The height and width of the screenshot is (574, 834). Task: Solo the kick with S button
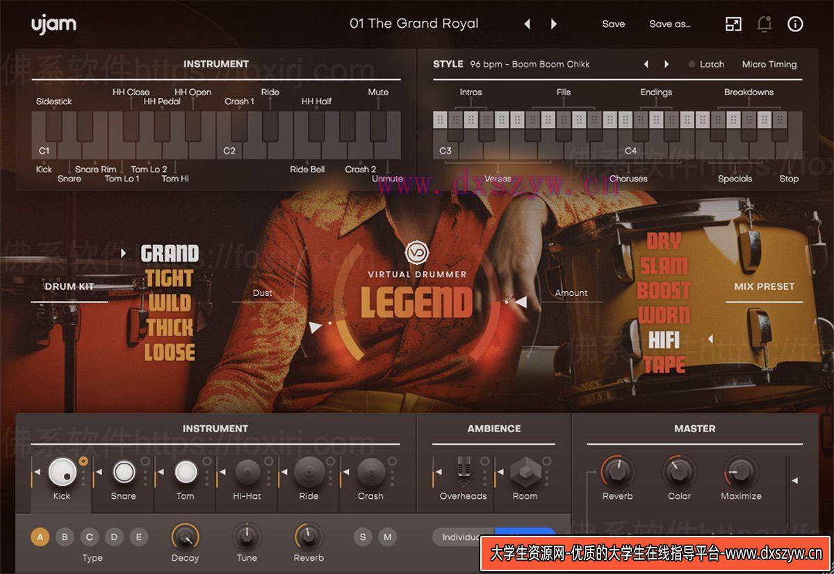pyautogui.click(x=362, y=536)
